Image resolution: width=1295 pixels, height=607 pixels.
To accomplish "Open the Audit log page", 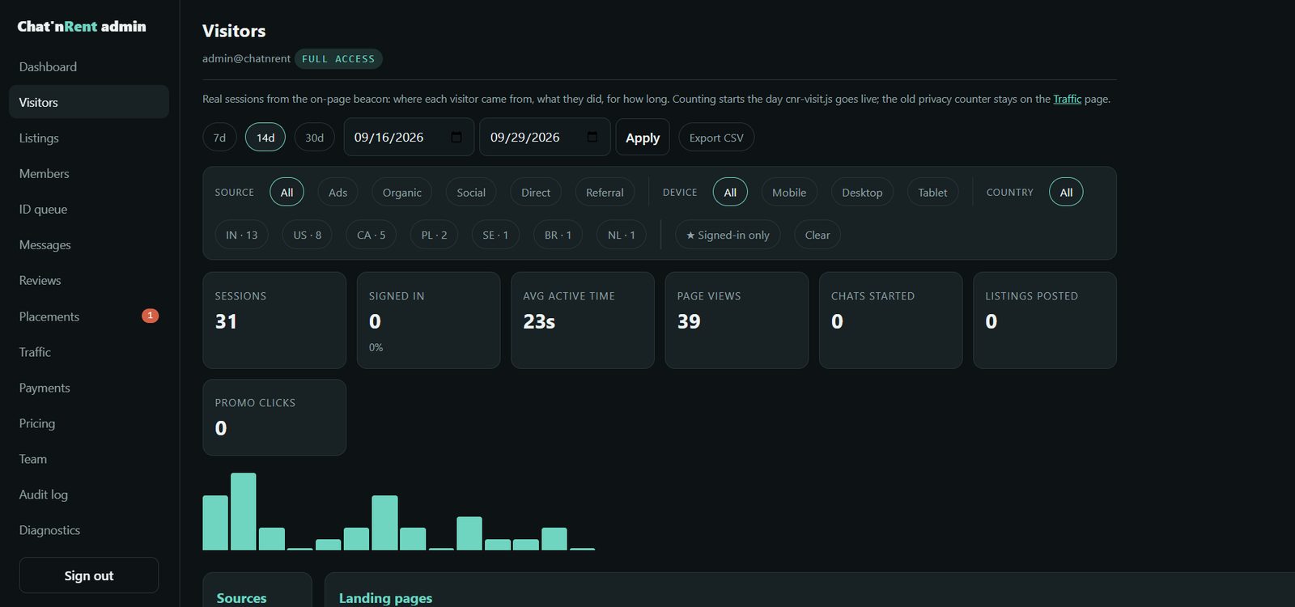I will tap(89, 495).
